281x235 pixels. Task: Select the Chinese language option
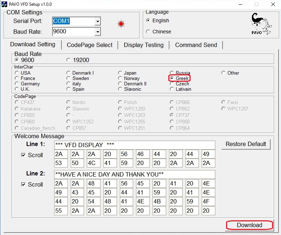(x=159, y=32)
